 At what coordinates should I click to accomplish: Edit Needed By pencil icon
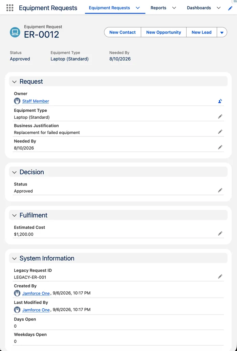click(220, 147)
